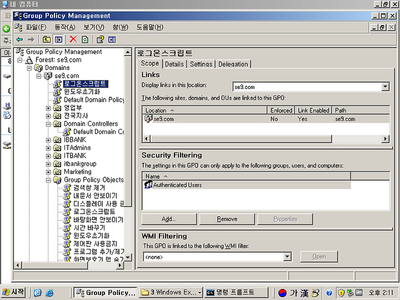Collapse the Forest: se9.com node
Viewport: 400px width, 300px height.
[x=19, y=60]
